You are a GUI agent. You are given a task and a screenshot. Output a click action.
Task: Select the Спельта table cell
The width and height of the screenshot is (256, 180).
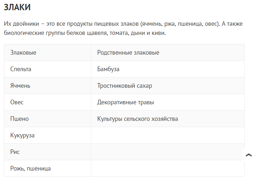point(21,69)
